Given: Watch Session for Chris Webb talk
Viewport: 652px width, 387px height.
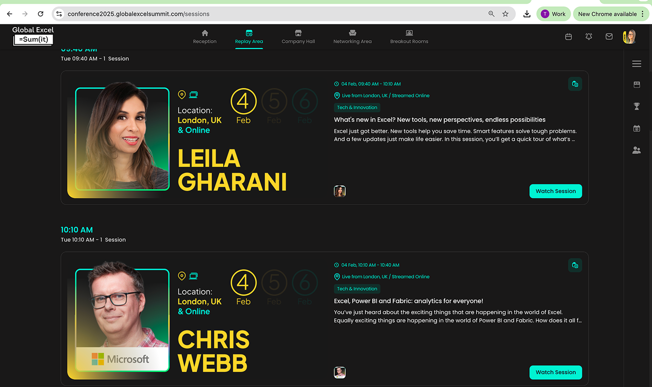Looking at the screenshot, I should coord(556,372).
